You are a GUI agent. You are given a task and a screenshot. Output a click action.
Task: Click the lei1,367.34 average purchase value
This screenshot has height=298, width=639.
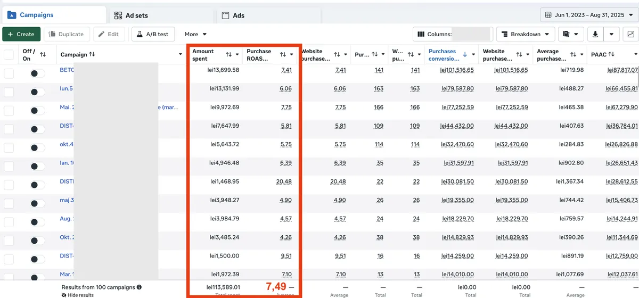(570, 181)
